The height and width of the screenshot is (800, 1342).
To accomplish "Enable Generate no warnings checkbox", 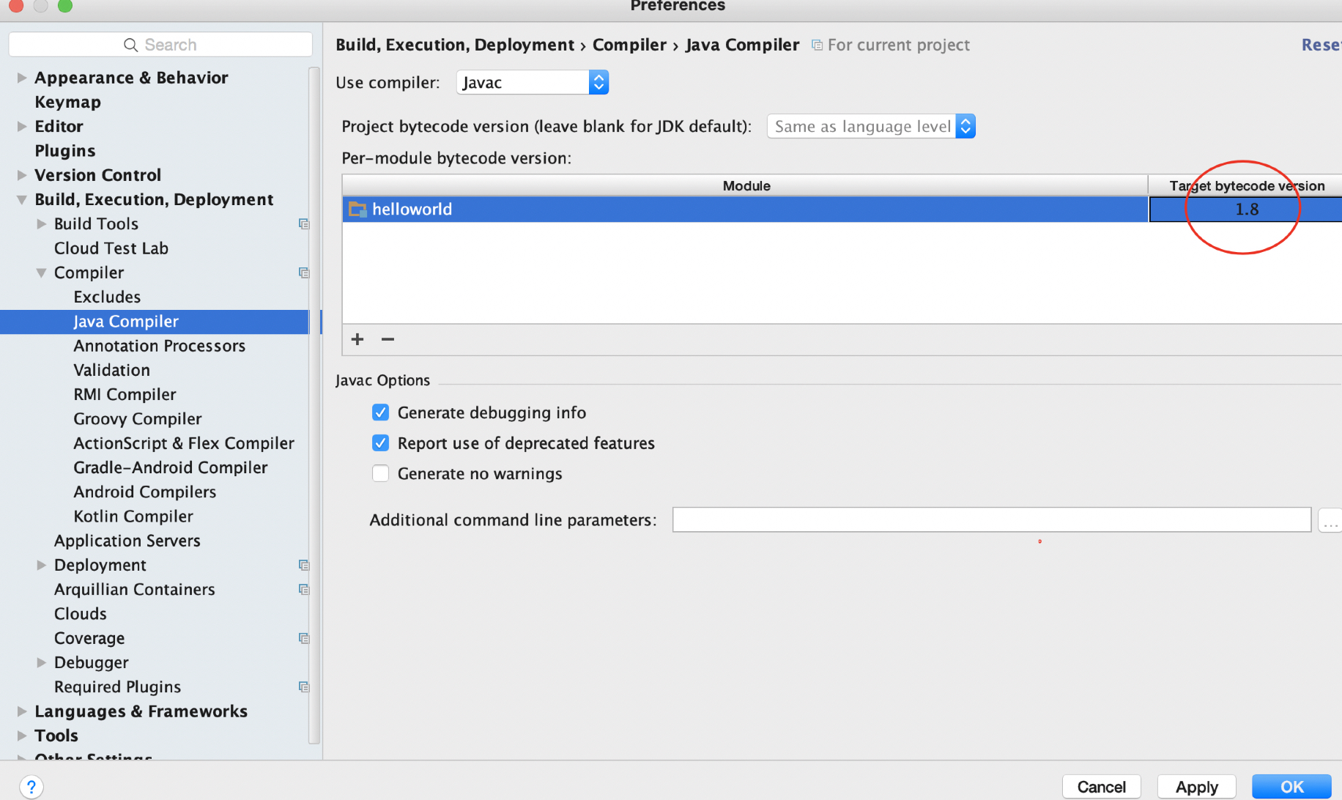I will tap(380, 474).
